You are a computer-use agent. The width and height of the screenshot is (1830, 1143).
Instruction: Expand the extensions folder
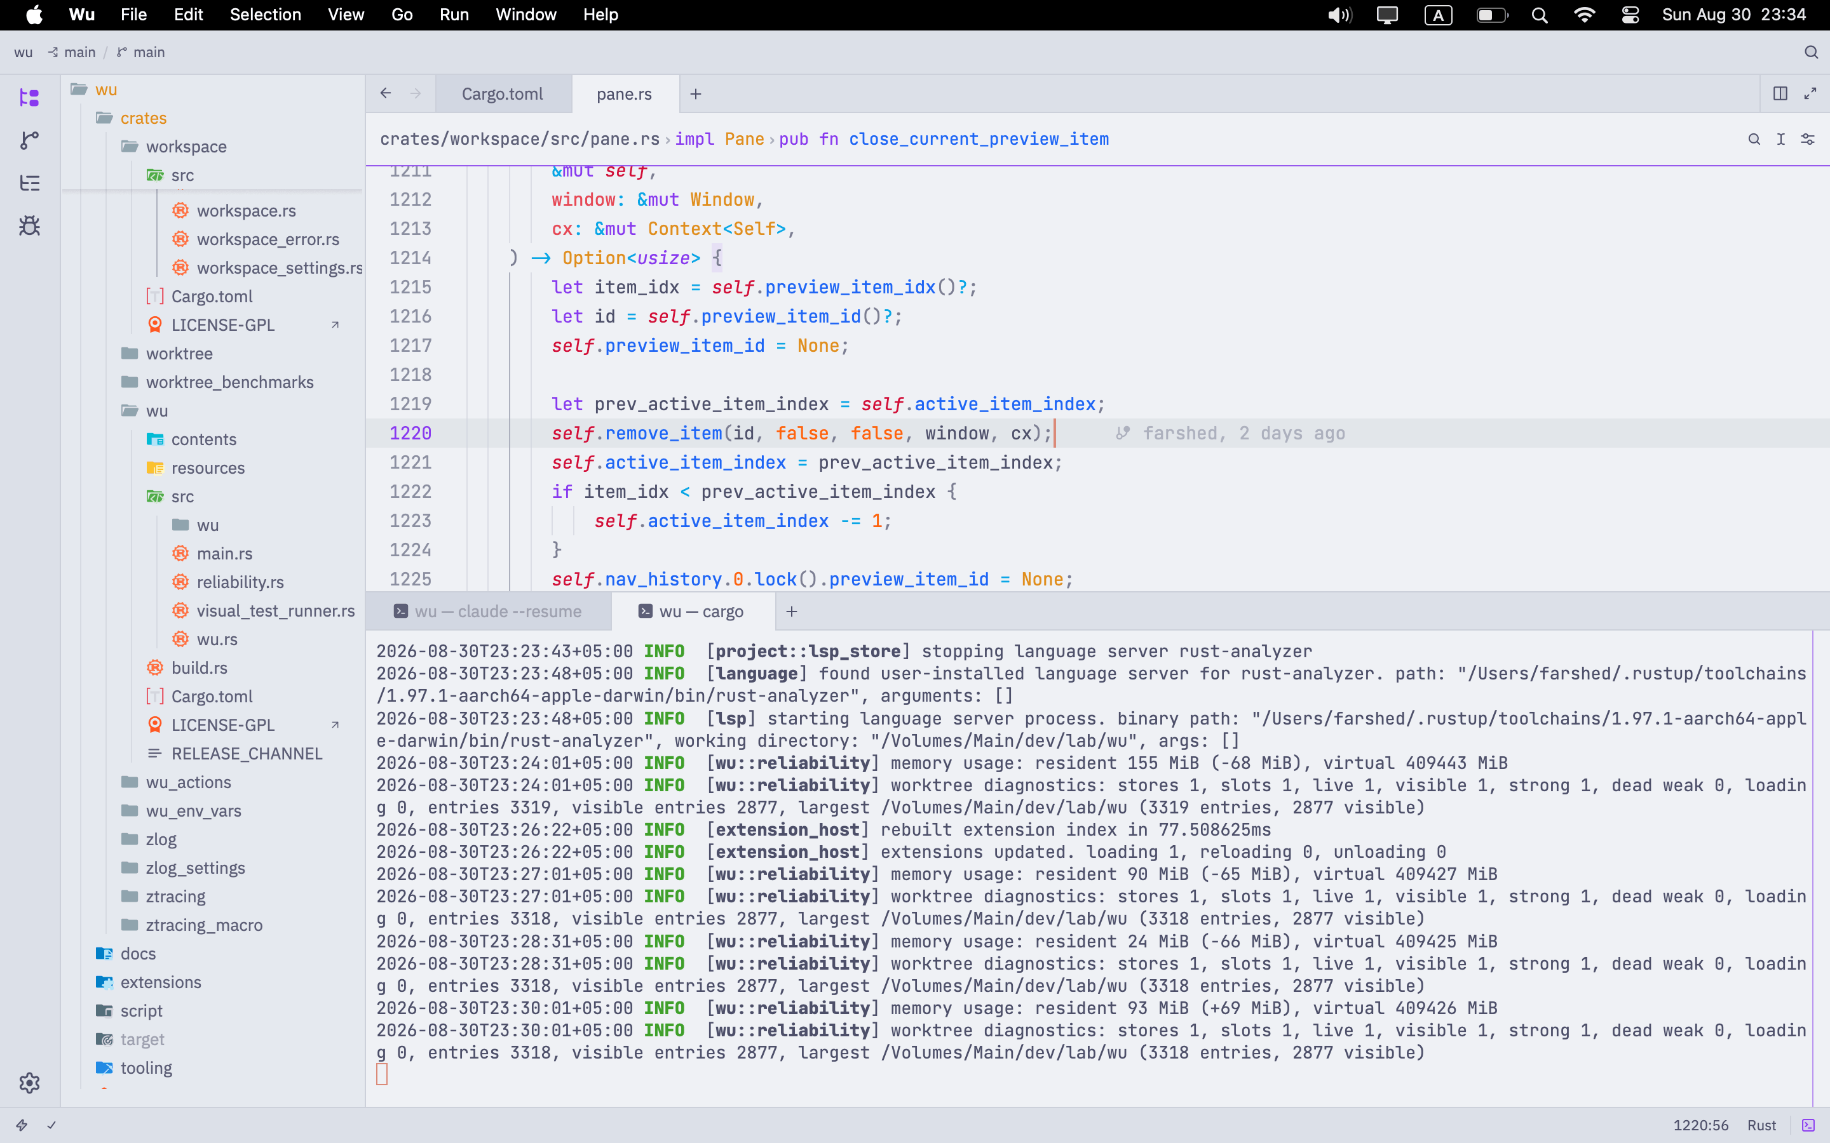click(160, 982)
